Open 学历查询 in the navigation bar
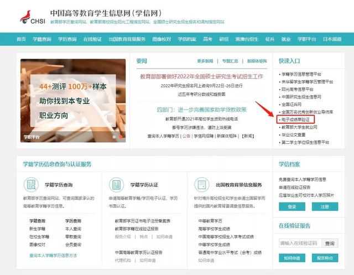Screen dimensions: 354x275 pyautogui.click(x=67, y=39)
